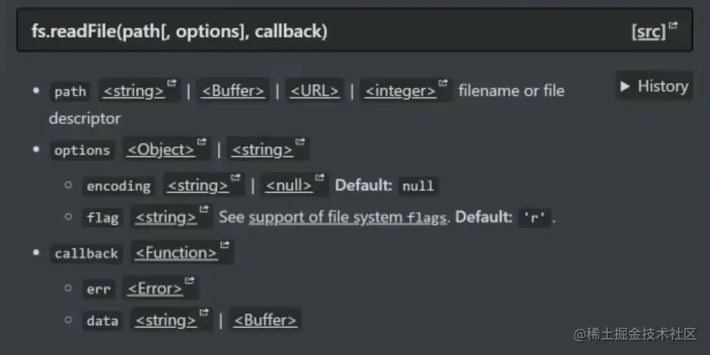The image size is (710, 355).
Task: Click external icon beside data <string> type
Action: coord(204,312)
